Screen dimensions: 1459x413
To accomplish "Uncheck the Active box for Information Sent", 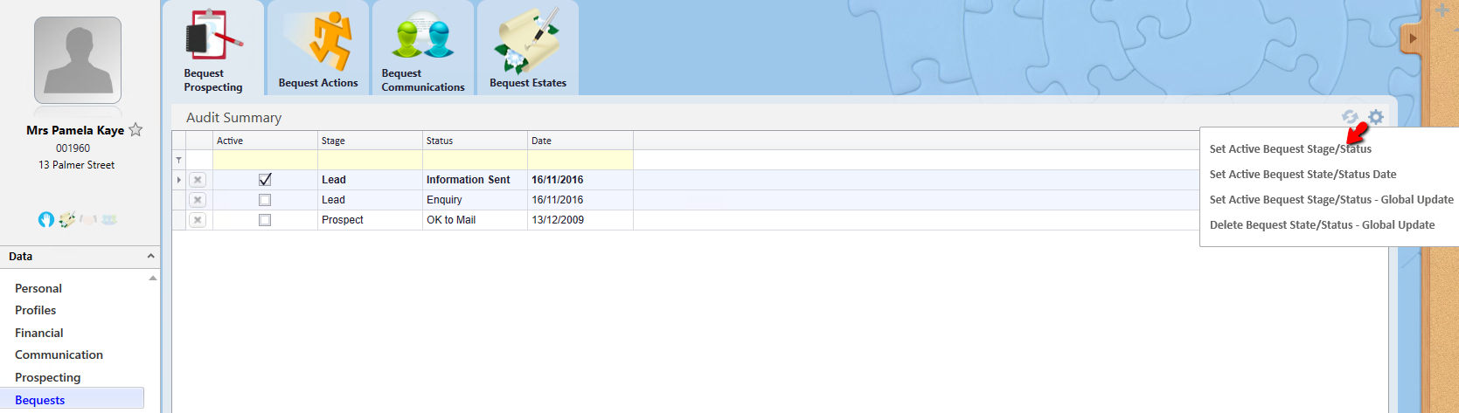I will click(x=265, y=180).
